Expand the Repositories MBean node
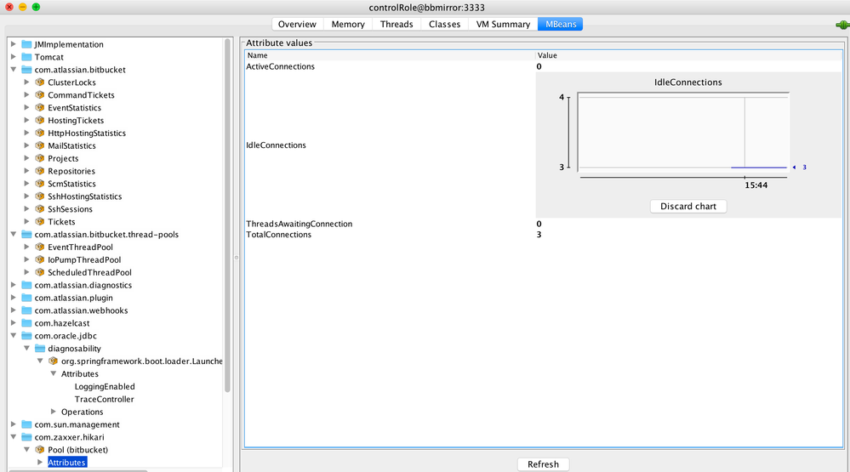Image resolution: width=850 pixels, height=472 pixels. tap(26, 171)
